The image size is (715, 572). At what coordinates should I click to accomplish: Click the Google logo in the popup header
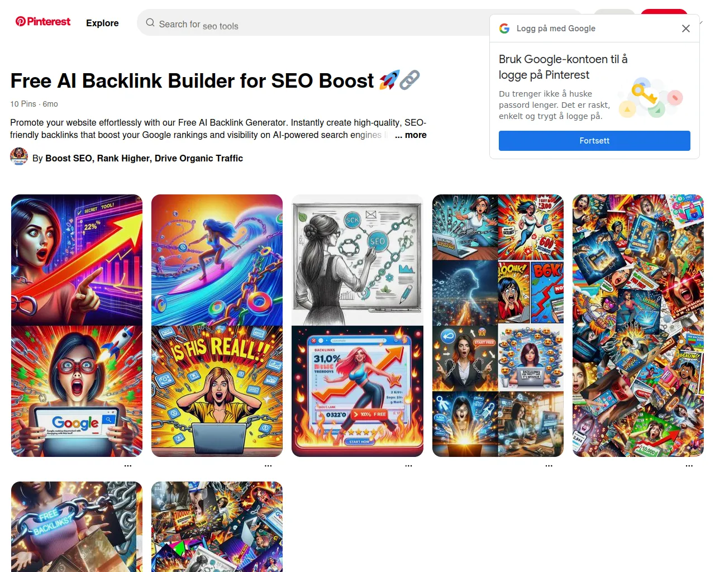[504, 28]
